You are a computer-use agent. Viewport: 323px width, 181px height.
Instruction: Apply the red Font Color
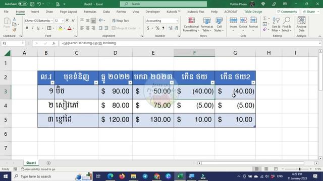70,28
